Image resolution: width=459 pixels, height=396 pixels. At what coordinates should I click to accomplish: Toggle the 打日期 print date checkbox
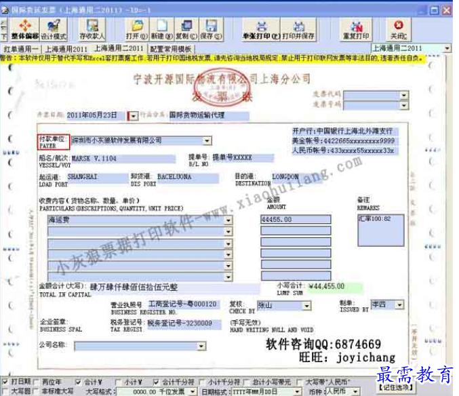5,382
